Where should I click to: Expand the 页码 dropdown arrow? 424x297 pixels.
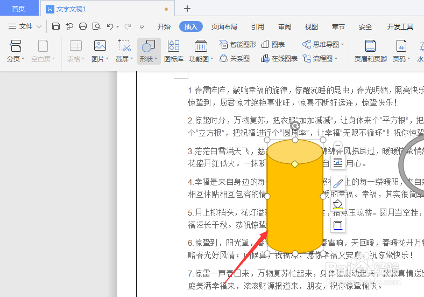point(408,59)
